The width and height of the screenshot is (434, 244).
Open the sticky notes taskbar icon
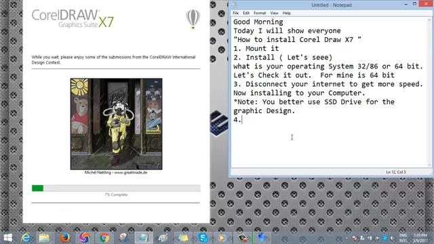(x=183, y=238)
